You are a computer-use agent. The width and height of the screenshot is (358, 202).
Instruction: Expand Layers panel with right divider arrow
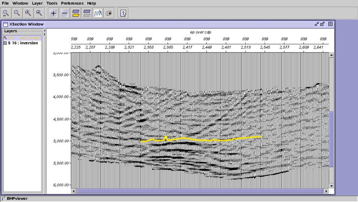[x=44, y=34]
